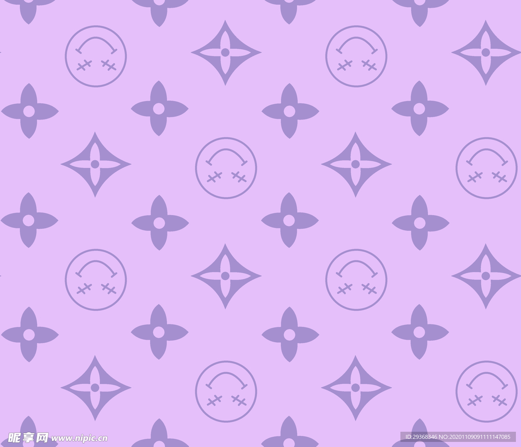Click the pointed star right of the top-left smiley
521x447 pixels.
click(x=225, y=52)
